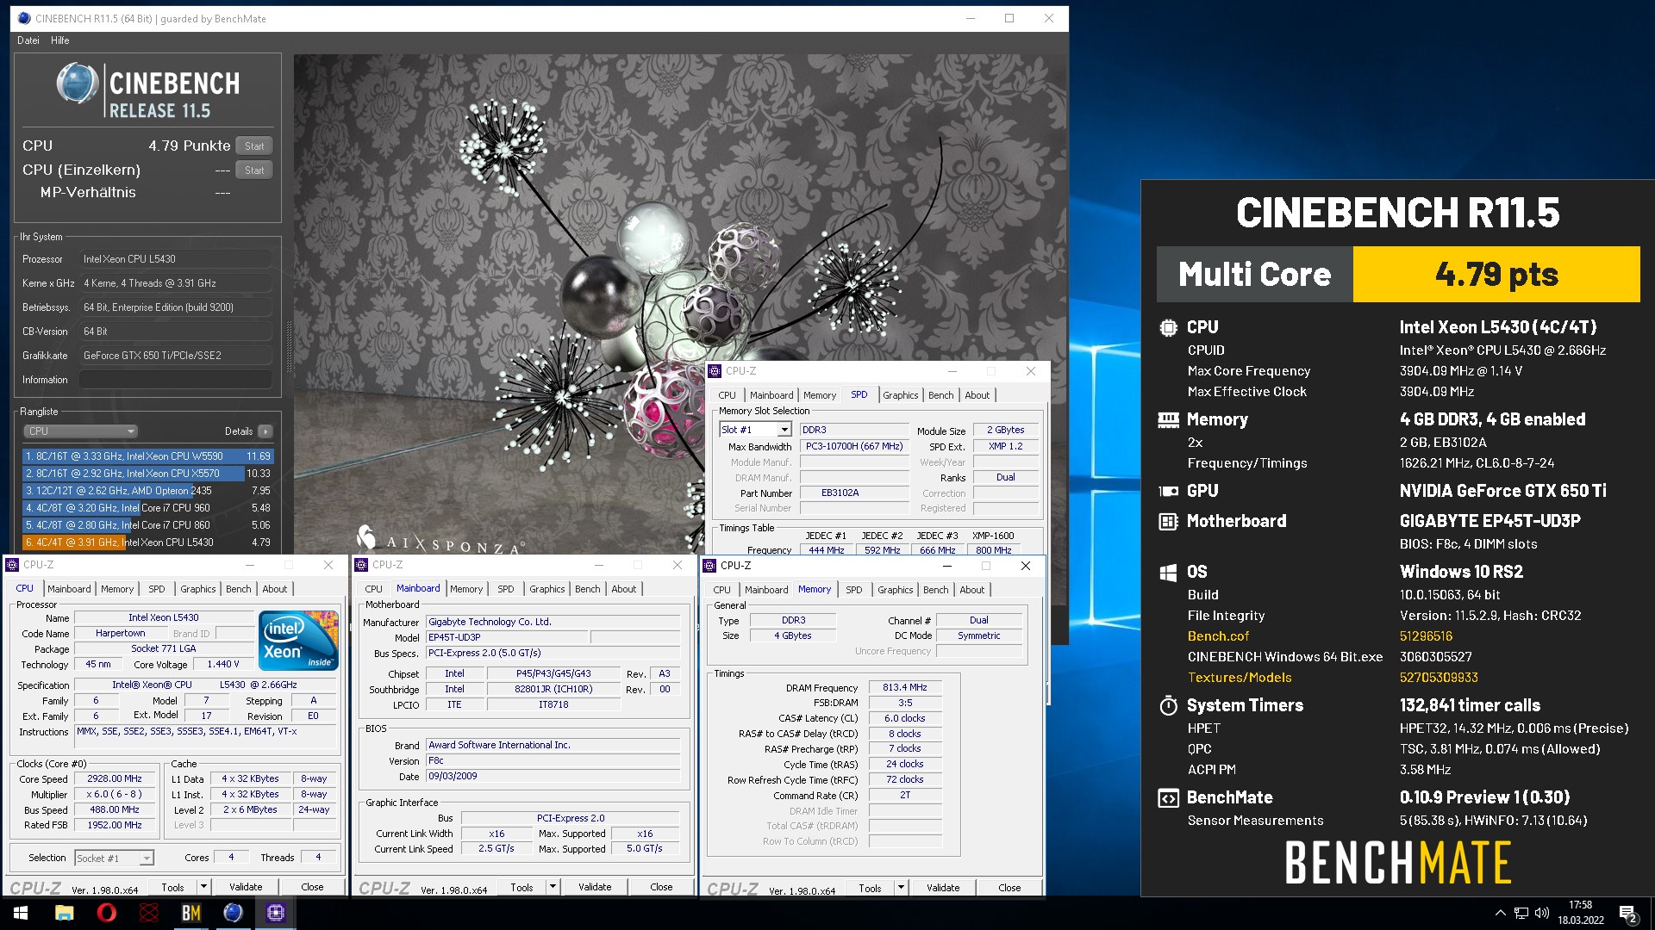This screenshot has width=1655, height=930.
Task: Show hidden tray icons chevron
Action: coord(1501,913)
